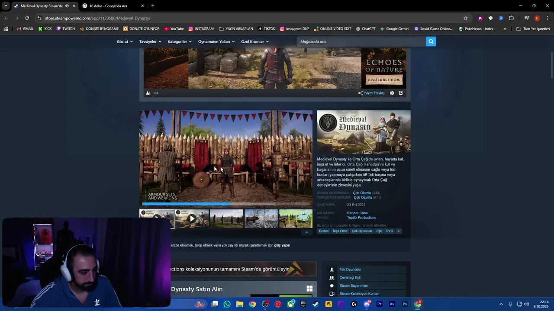This screenshot has width=554, height=311.
Task: Expand the Kategoriler menu
Action: [180, 41]
